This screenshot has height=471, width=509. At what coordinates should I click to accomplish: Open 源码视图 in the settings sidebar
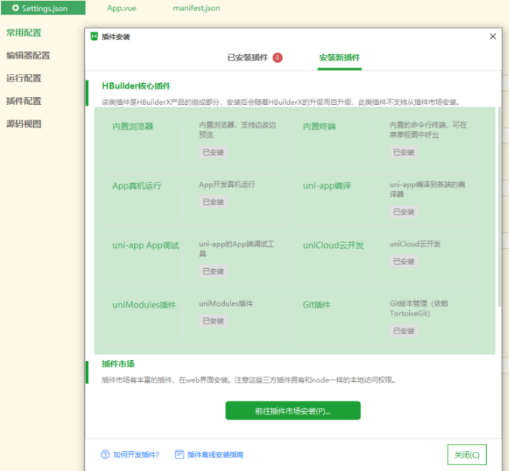coord(23,124)
